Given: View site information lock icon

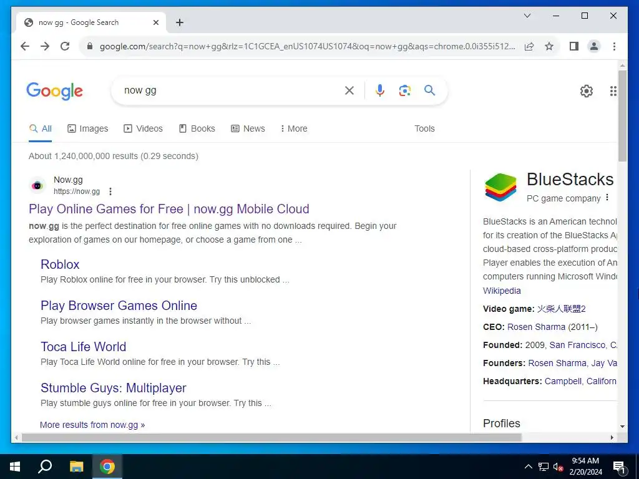Looking at the screenshot, I should pos(90,46).
